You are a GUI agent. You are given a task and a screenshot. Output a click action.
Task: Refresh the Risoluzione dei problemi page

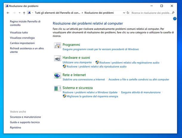(128, 13)
